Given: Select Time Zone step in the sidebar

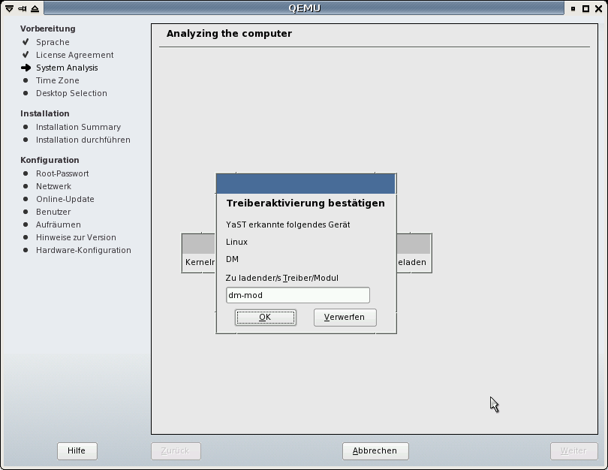Looking at the screenshot, I should coord(57,80).
